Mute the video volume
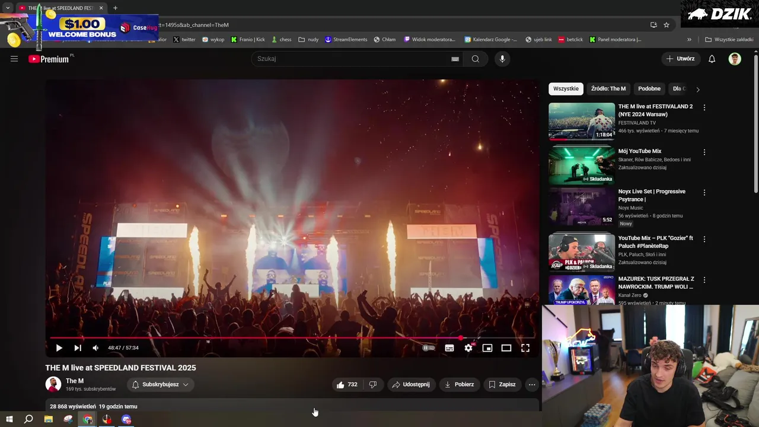The image size is (759, 427). (95, 348)
